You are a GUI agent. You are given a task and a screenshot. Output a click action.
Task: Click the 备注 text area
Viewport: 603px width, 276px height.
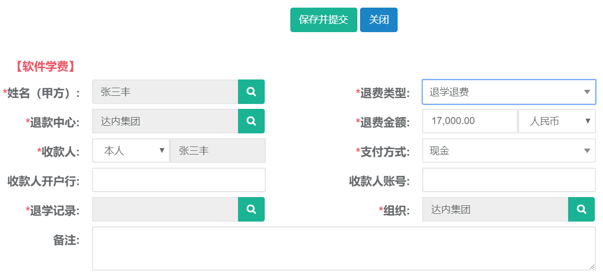[343, 248]
